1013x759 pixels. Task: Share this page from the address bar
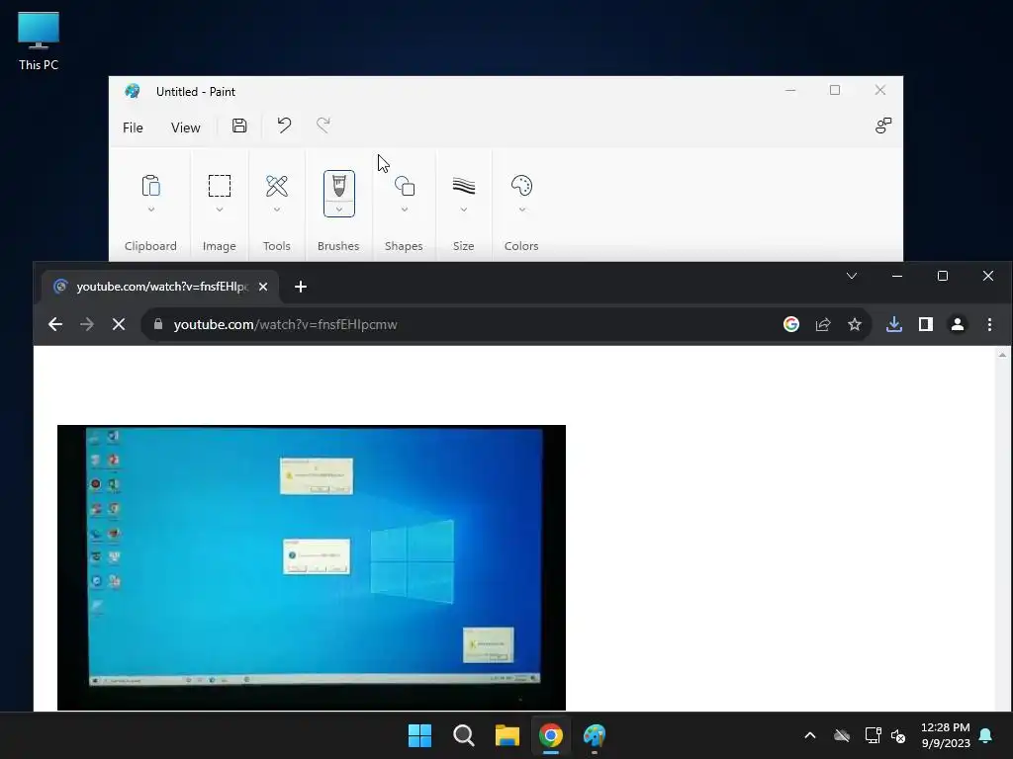823,324
